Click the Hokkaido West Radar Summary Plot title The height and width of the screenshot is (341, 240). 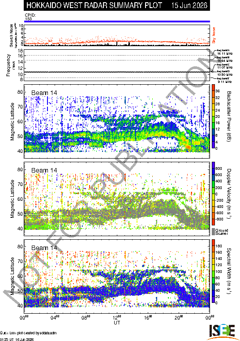[94, 5]
